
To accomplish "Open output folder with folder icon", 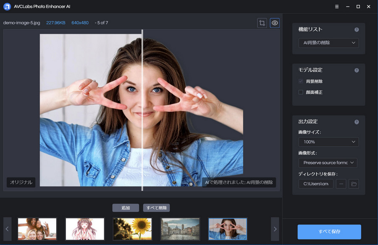I will click(354, 184).
